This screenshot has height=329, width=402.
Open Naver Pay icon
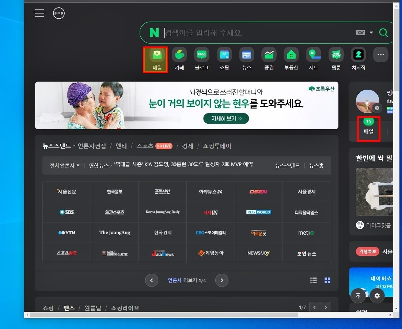(59, 13)
